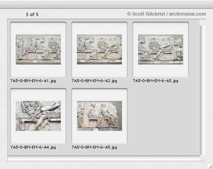Click the Scott Gilchrist archivision.com credit
Image resolution: width=213 pixels, height=169 pixels.
click(x=166, y=14)
